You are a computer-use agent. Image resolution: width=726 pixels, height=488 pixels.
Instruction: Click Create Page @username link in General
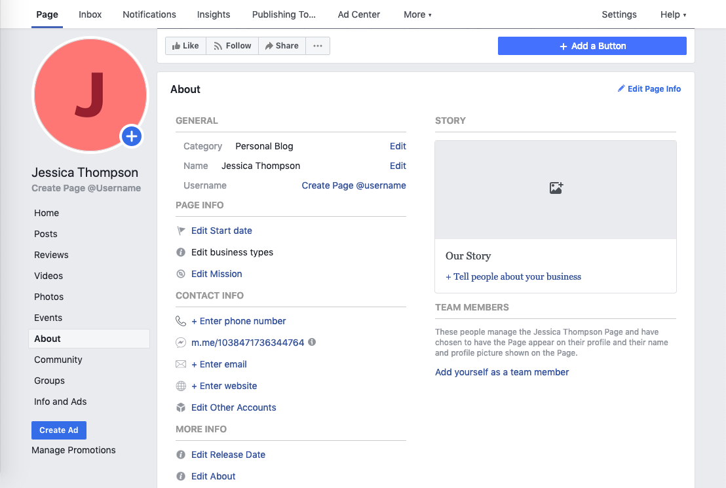pos(354,185)
